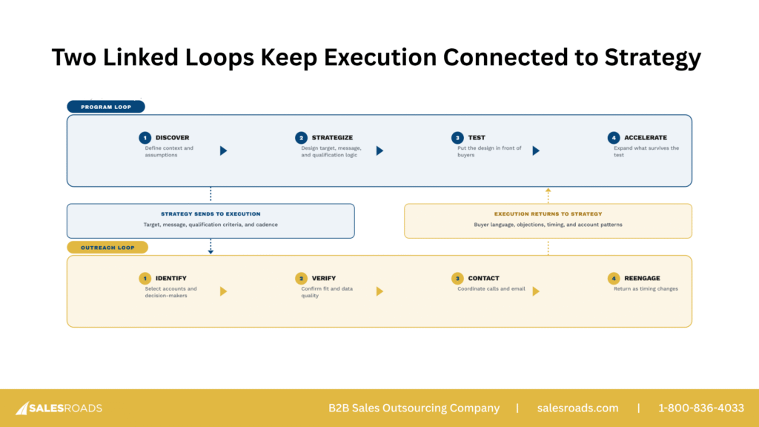Click the number 1 badge beside DISCOVER

(145, 137)
